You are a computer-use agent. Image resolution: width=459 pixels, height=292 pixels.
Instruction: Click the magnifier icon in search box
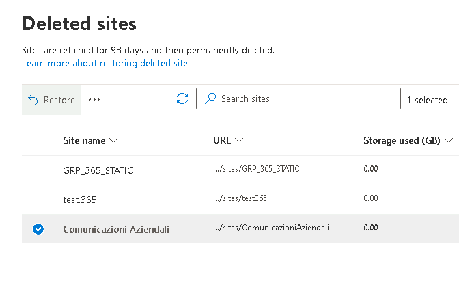click(x=210, y=98)
